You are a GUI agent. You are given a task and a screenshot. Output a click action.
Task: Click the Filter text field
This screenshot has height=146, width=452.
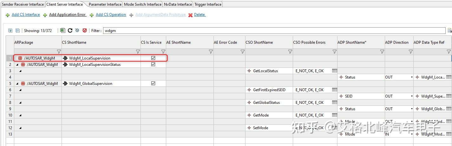[274, 31]
